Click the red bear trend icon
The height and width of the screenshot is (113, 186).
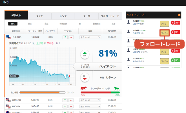coord(84,88)
